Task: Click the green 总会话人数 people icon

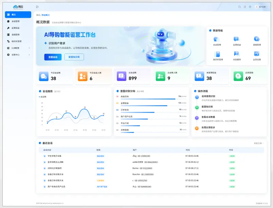Action: (160, 76)
